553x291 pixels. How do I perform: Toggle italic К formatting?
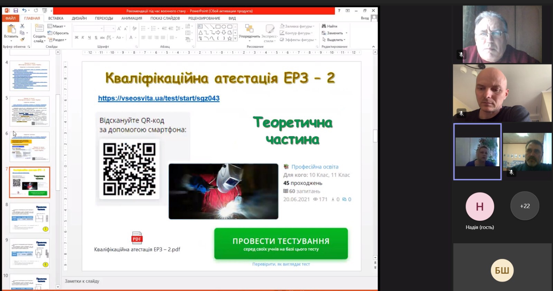(83, 38)
